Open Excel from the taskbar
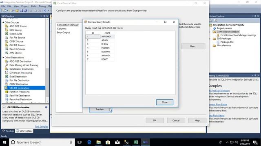Image resolution: width=261 pixels, height=146 pixels. (x=136, y=142)
